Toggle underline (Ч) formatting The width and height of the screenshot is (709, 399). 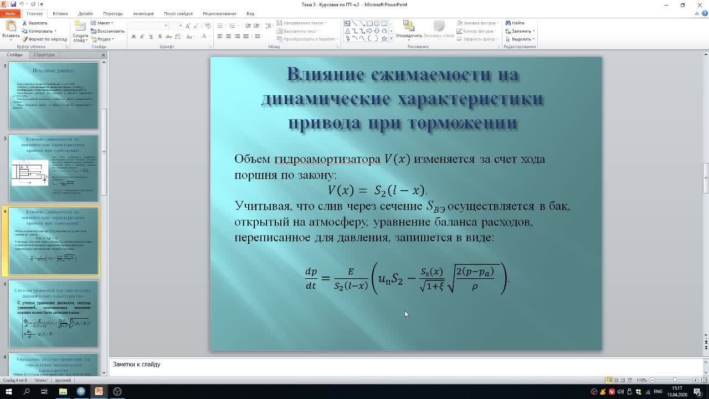[x=151, y=37]
